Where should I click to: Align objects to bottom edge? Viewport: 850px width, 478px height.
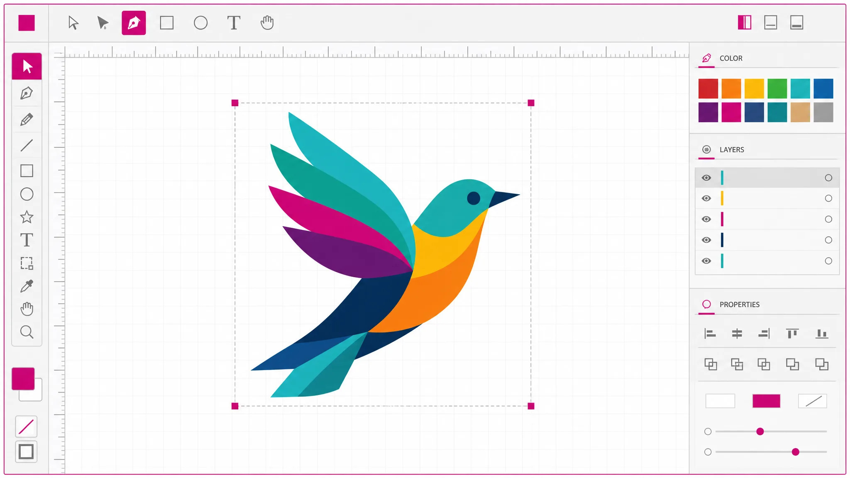[x=822, y=334]
